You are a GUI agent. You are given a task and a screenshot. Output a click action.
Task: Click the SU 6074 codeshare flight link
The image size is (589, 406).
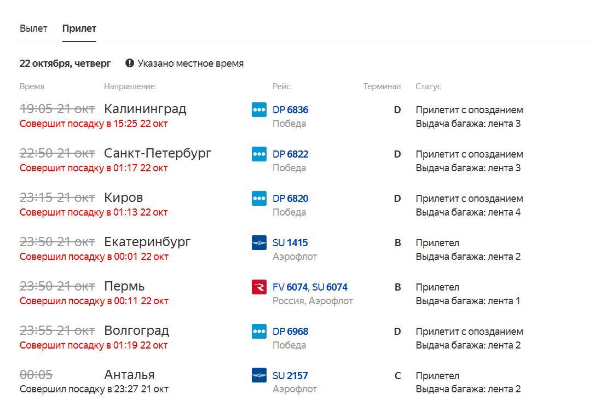[330, 287]
